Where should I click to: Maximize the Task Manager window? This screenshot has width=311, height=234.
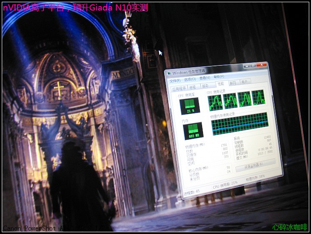click(253, 65)
